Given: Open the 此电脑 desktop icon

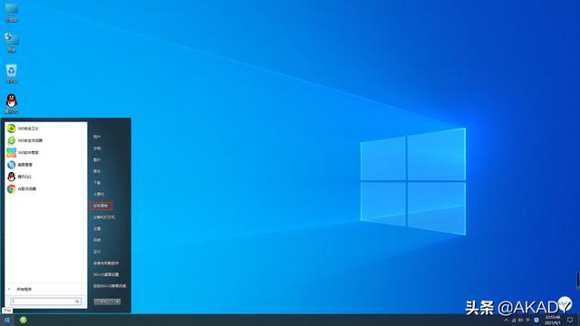Looking at the screenshot, I should pyautogui.click(x=12, y=12).
